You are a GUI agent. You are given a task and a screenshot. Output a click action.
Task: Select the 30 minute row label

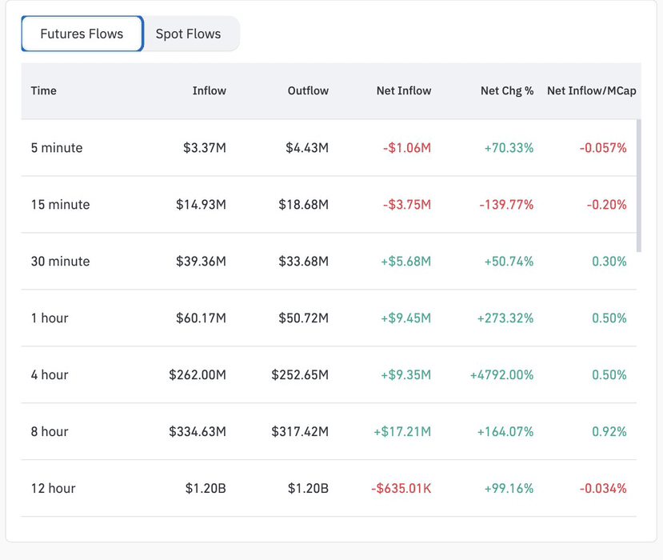60,262
